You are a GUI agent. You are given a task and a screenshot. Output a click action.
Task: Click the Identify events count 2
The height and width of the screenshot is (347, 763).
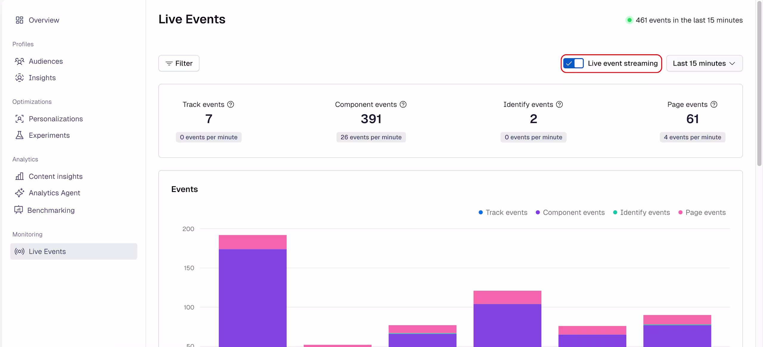pyautogui.click(x=533, y=119)
